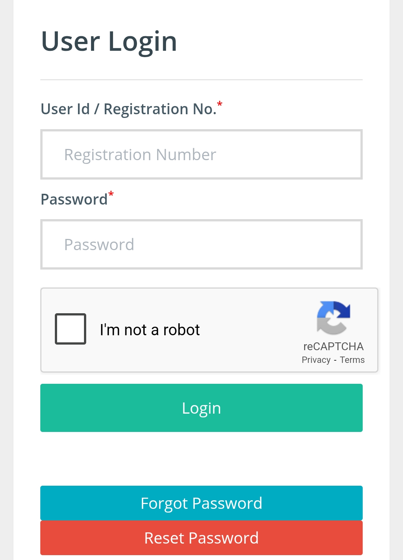The height and width of the screenshot is (560, 403).
Task: Open the Forgot Password page
Action: pos(201,503)
